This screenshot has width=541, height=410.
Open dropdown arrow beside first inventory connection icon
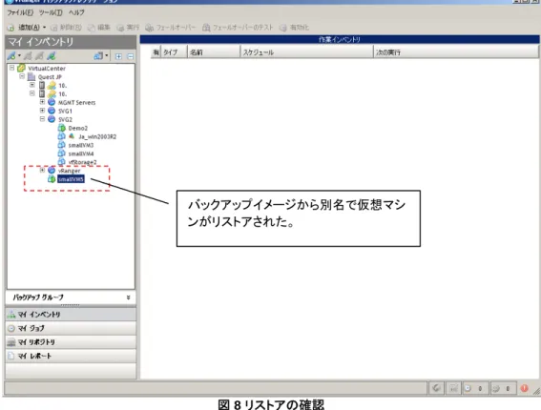tap(19, 56)
